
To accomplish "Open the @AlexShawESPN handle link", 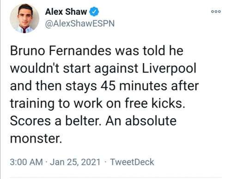I will tap(80, 24).
